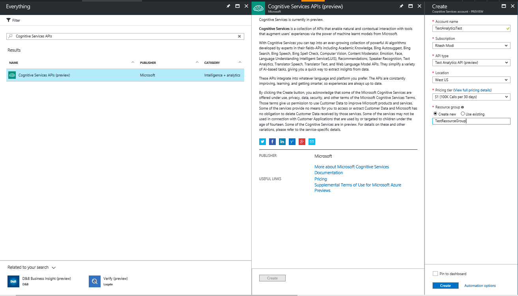Screen dimensions: 518x296
Task: Share via the Facebook icon
Action: coord(272,141)
